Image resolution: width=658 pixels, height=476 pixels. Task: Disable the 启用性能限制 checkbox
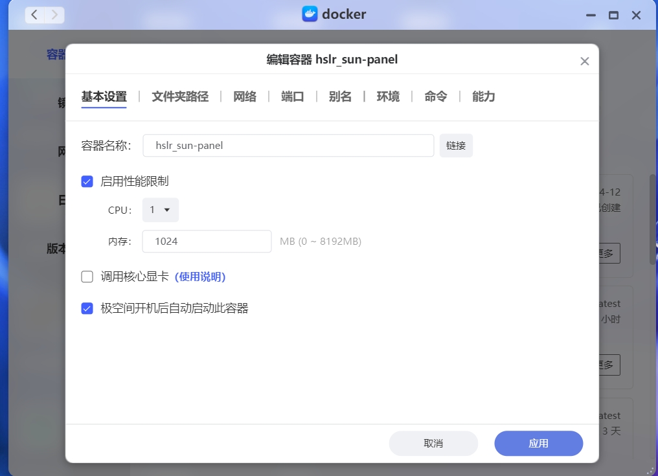pos(87,181)
